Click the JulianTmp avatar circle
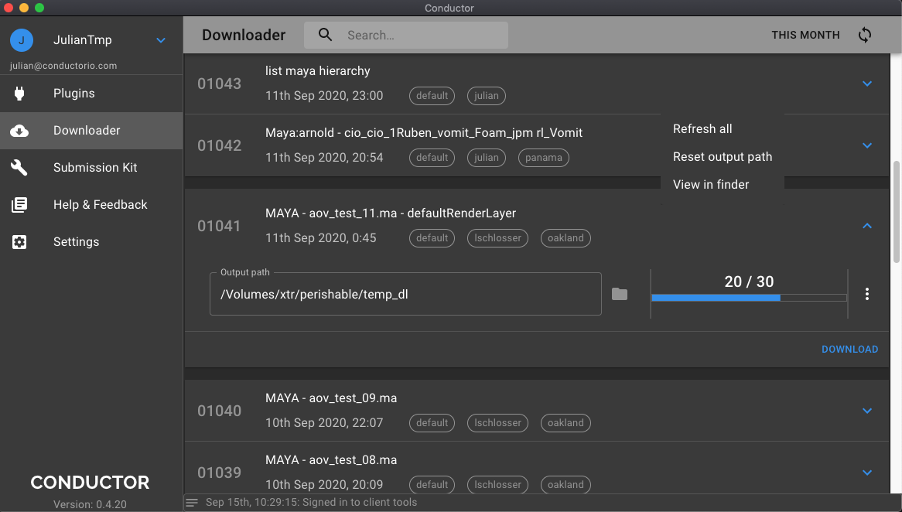The image size is (902, 512). (x=22, y=40)
